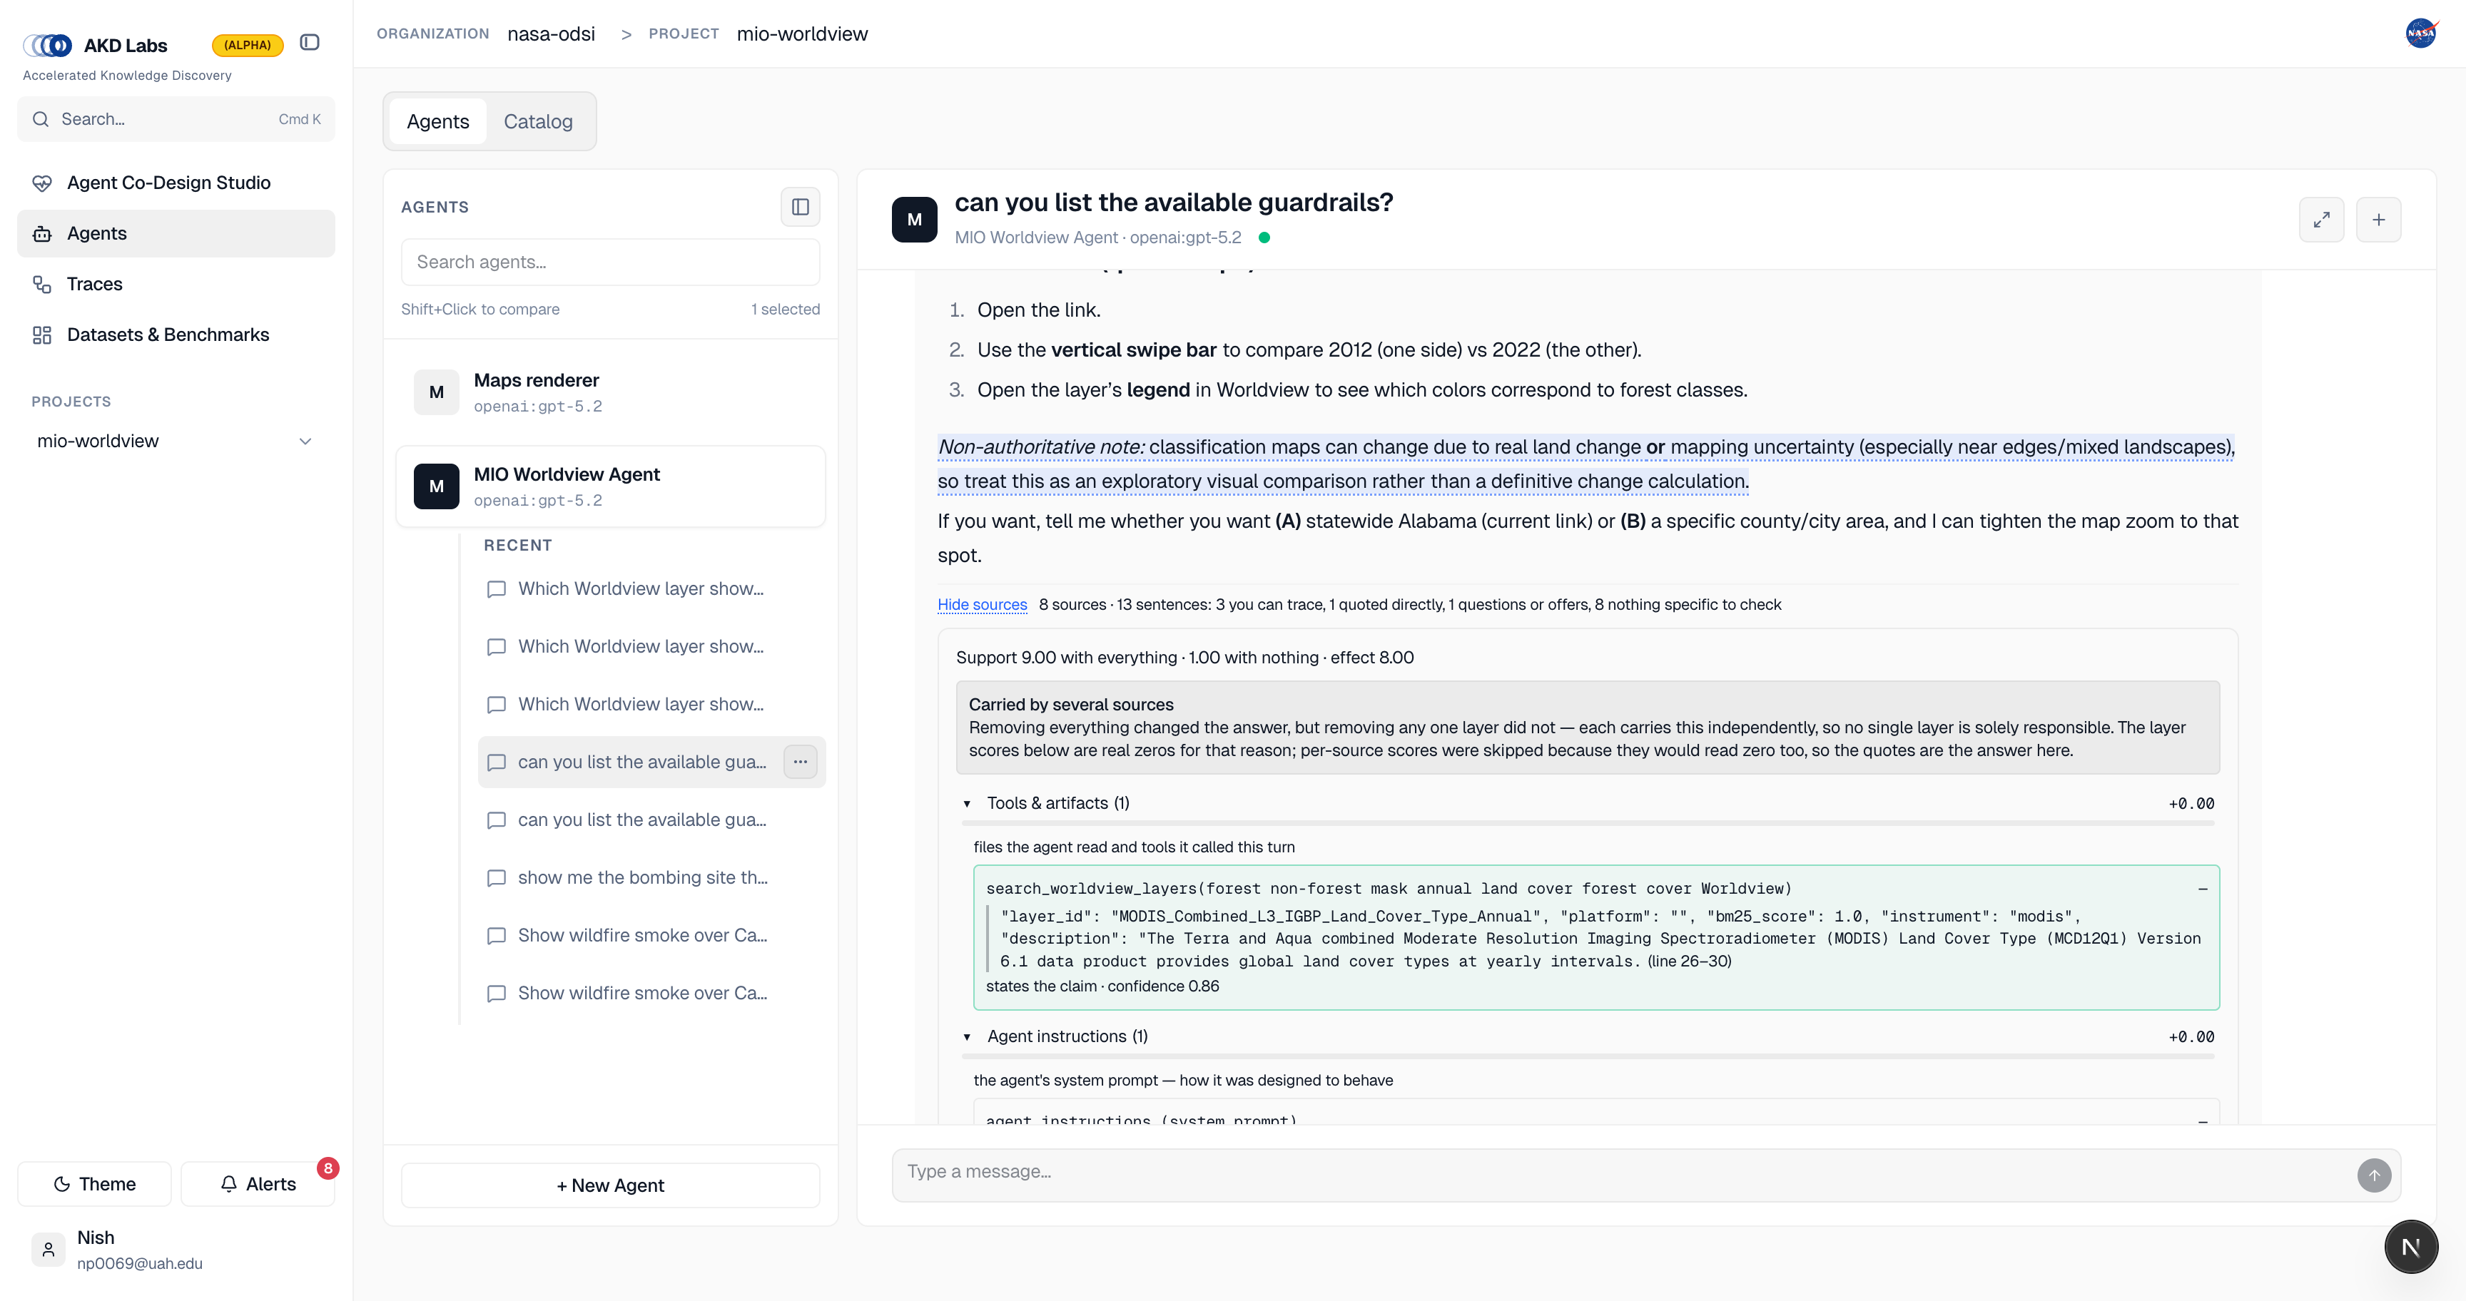Click the robot icon beside Agents in sidebar
This screenshot has width=2466, height=1301.
click(42, 233)
